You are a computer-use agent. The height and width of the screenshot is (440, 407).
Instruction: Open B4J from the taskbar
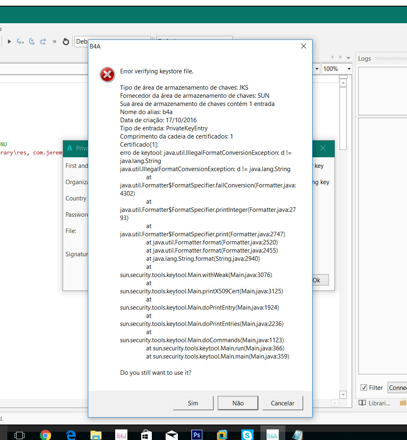[121, 435]
